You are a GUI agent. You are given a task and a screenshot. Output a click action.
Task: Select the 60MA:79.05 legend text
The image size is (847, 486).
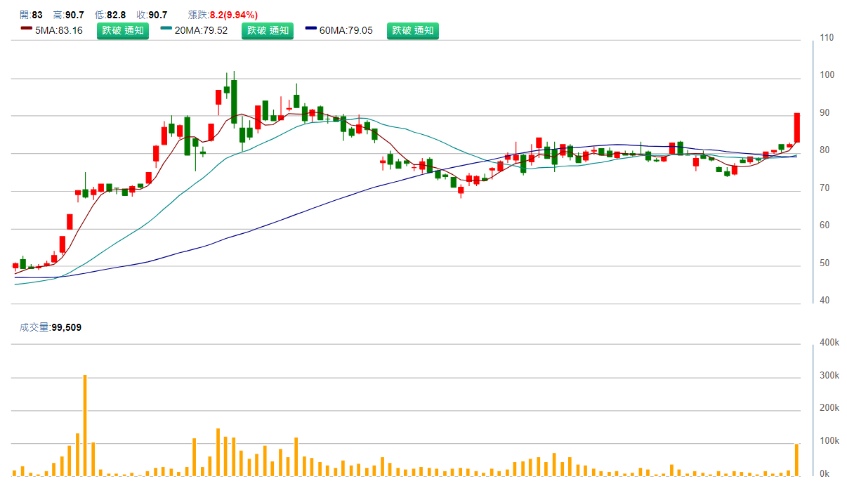point(346,31)
